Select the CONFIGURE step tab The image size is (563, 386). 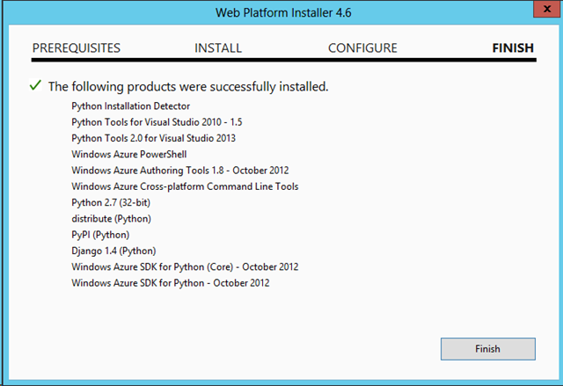(362, 48)
